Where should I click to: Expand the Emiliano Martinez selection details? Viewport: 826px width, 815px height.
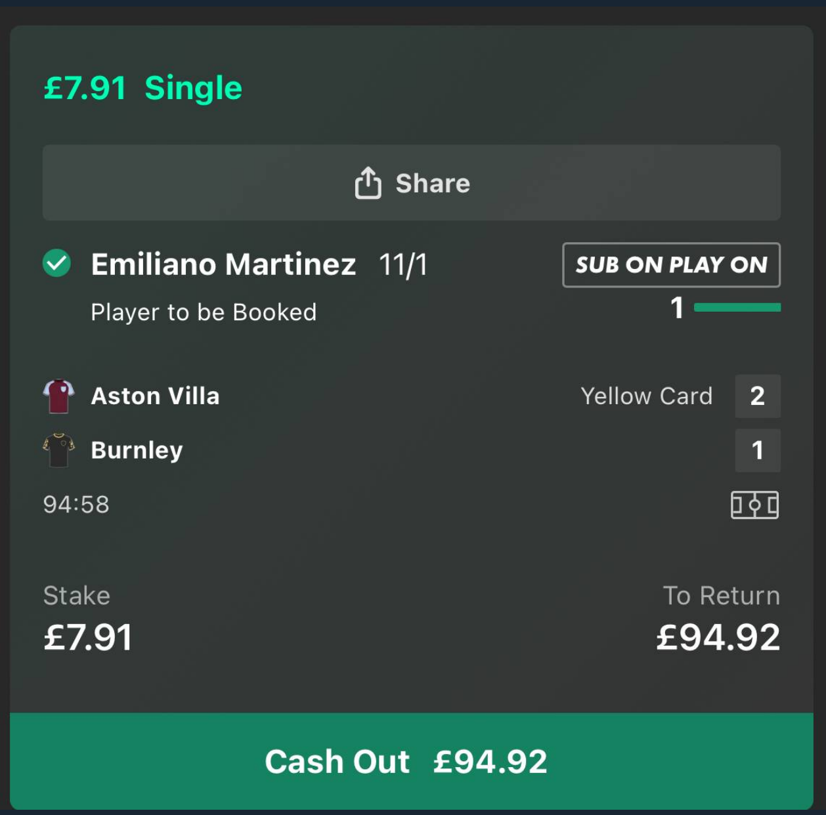coord(223,264)
